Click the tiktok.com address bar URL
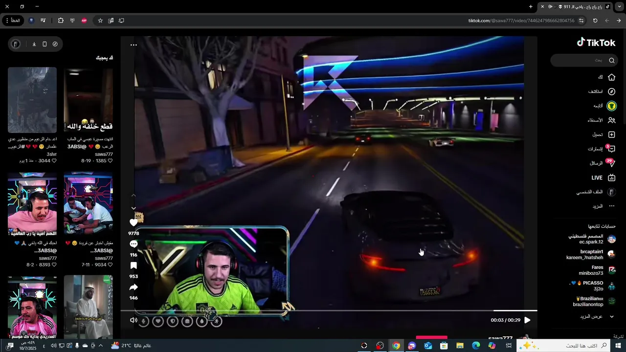 tap(521, 21)
